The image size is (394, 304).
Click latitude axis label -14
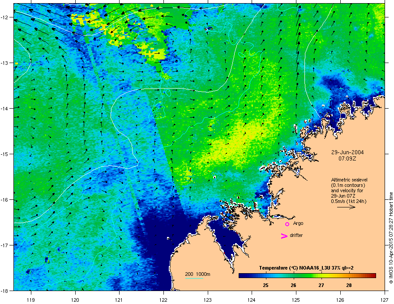(x=5, y=108)
